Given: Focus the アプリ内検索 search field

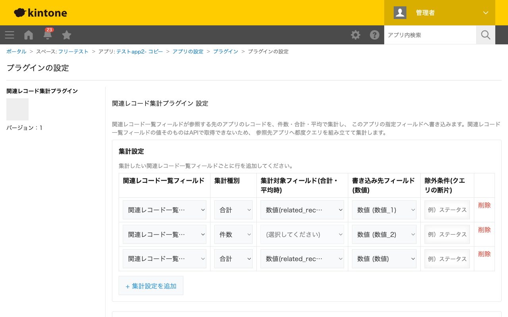Looking at the screenshot, I should pyautogui.click(x=430, y=35).
